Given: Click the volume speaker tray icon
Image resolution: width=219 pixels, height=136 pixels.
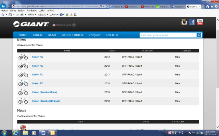Looking at the screenshot, I should coord(197,133).
